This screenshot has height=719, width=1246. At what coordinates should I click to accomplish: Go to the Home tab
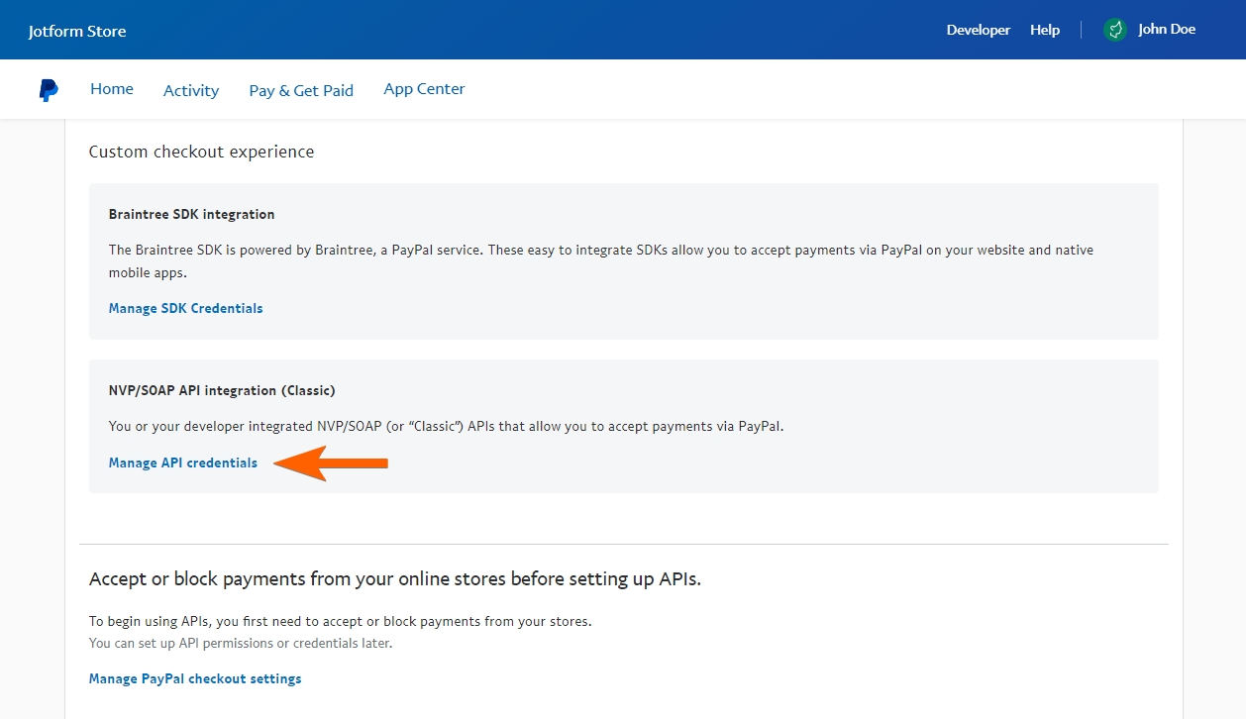tap(112, 89)
